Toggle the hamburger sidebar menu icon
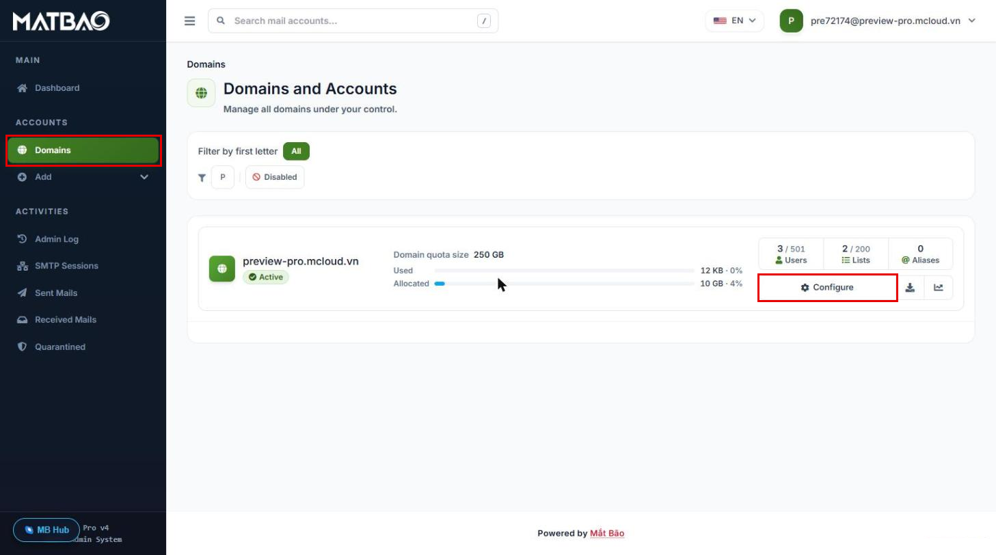 point(190,21)
